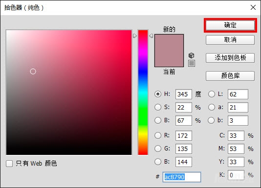
Task: Click the brightness field showing 67
Action: [184, 120]
